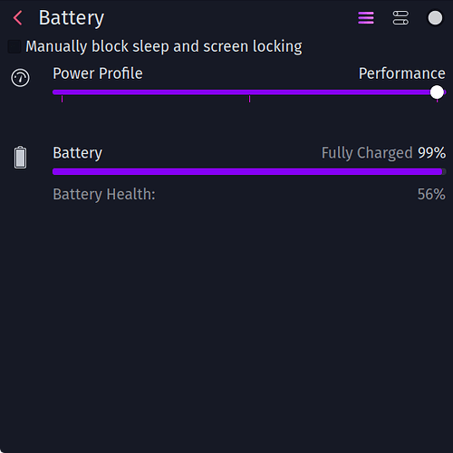Click the power profile speedometer icon

point(20,78)
